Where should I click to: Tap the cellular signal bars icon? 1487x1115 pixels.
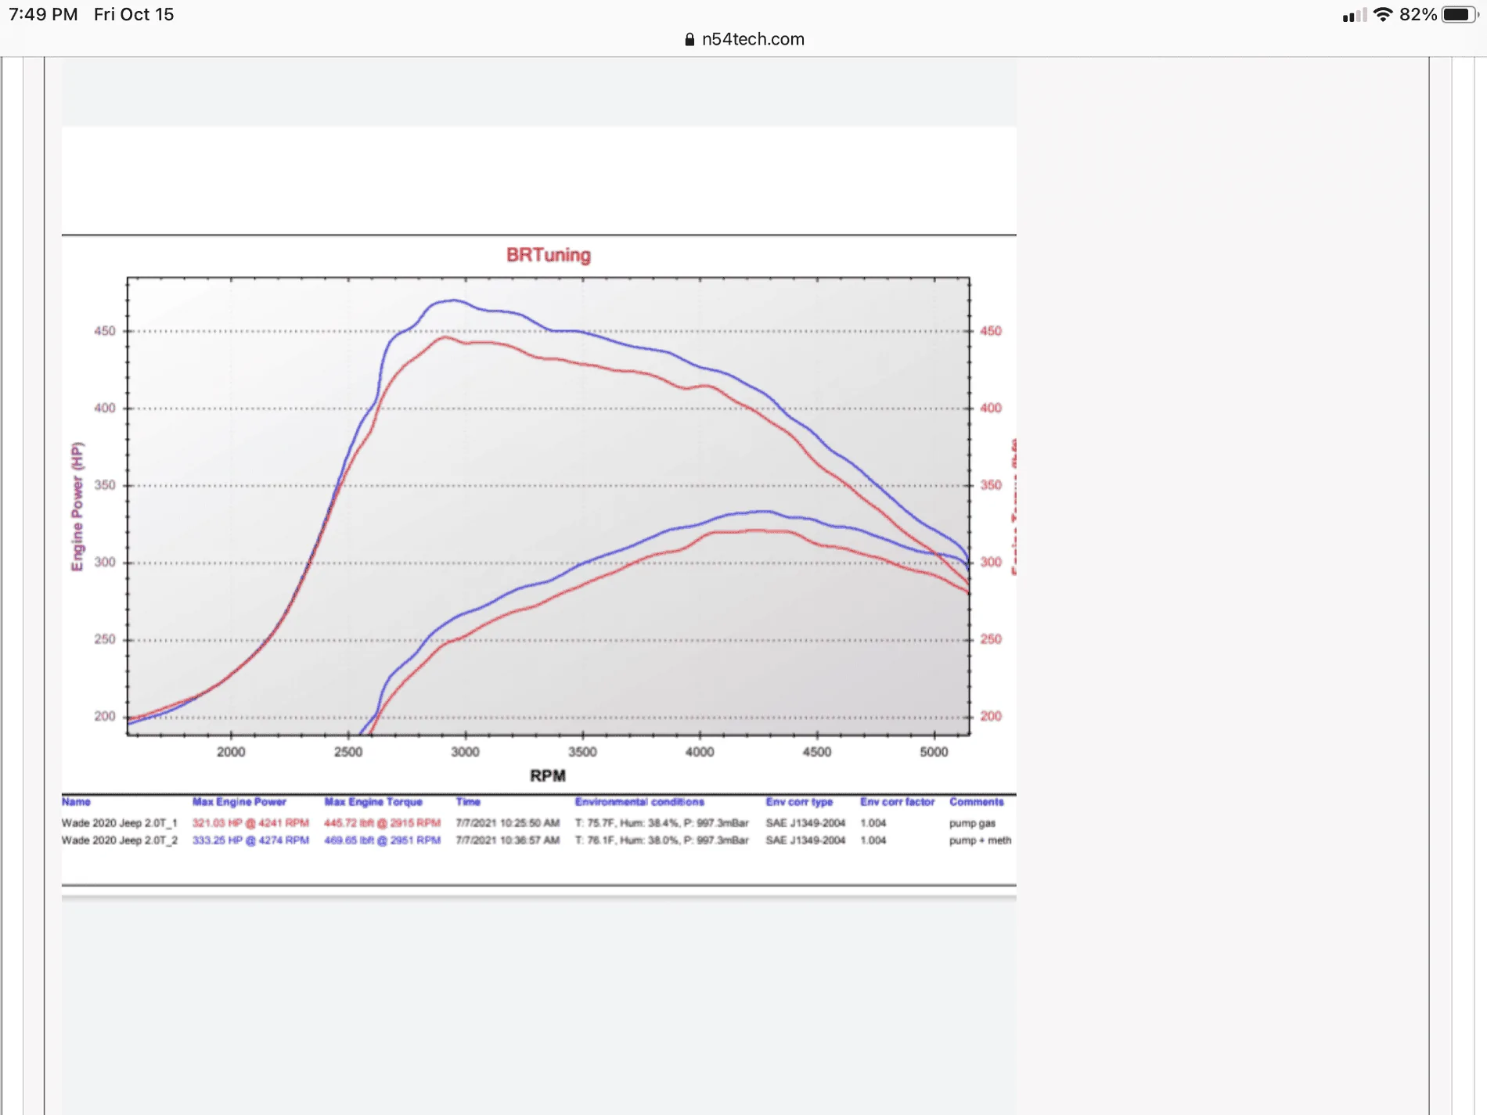(x=1354, y=15)
